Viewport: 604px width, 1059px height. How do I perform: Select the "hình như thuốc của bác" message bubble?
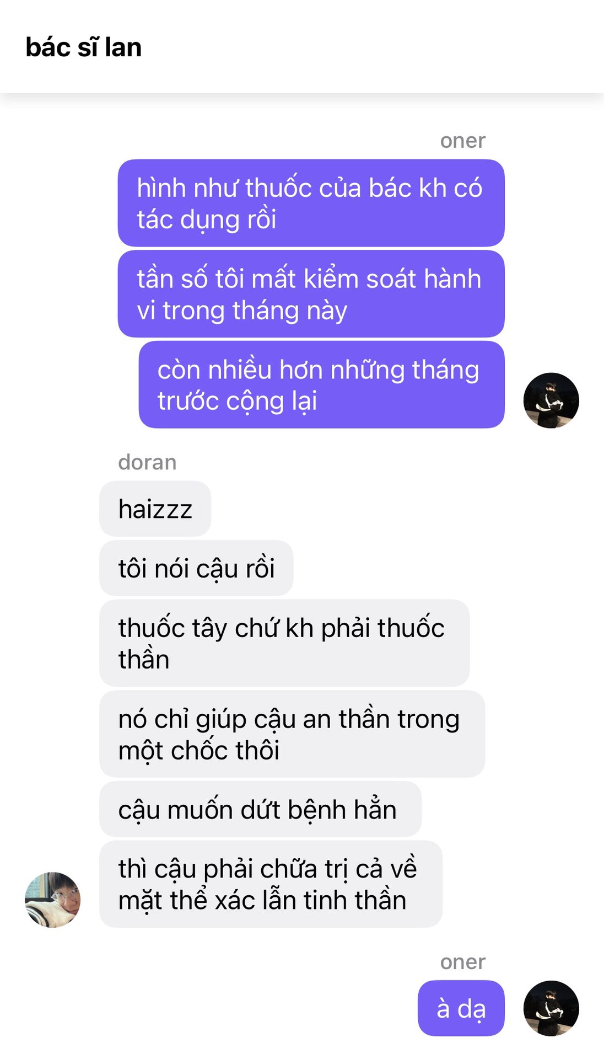311,203
